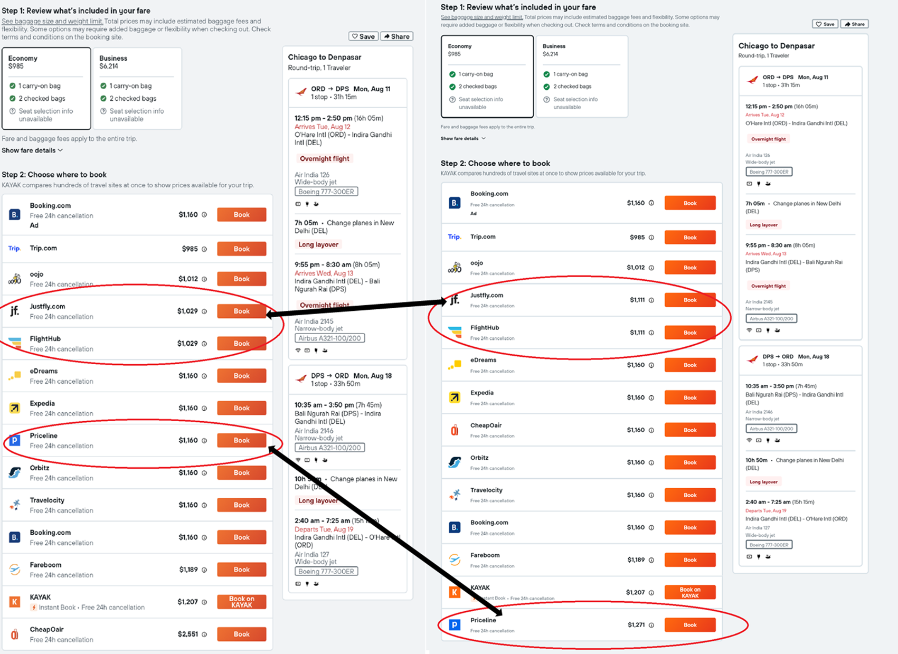Image resolution: width=898 pixels, height=654 pixels.
Task: Click Fareboom logo in left panel
Action: [15, 570]
